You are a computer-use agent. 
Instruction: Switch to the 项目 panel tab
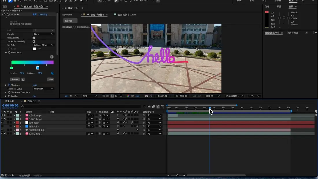coord(5,6)
